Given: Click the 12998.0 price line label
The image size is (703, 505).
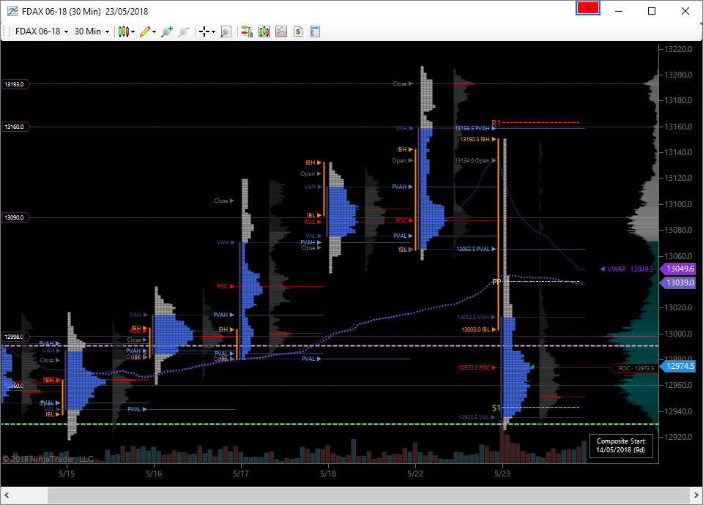Looking at the screenshot, I should 15,337.
